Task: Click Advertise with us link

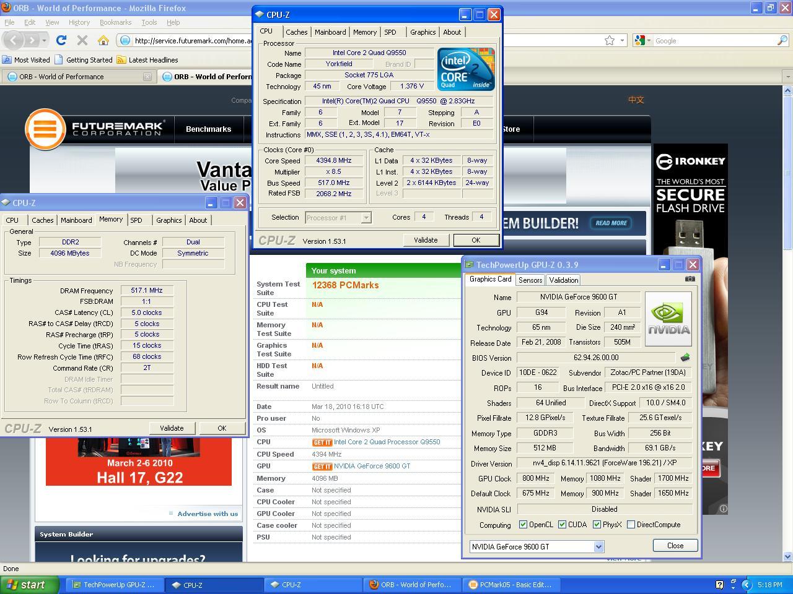Action: (x=208, y=514)
